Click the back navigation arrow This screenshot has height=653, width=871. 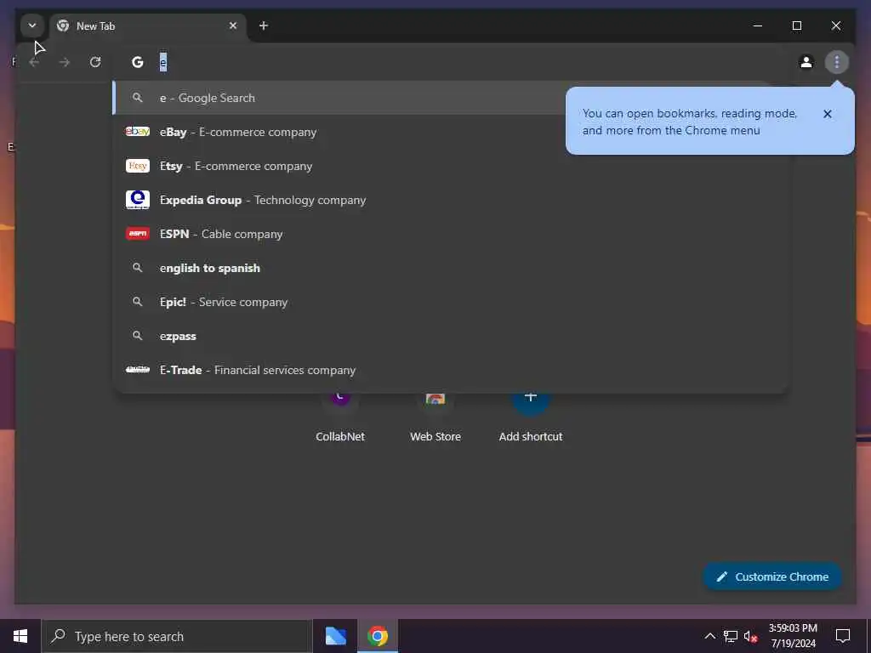34,62
